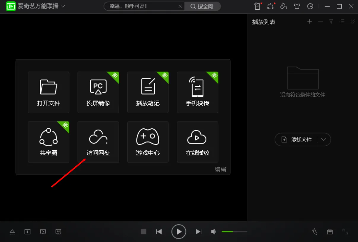
Task: Toggle the single-loop '1' play mode icon
Action: [x=28, y=232]
